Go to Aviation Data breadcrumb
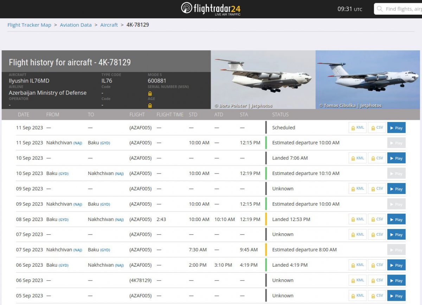 [76, 25]
